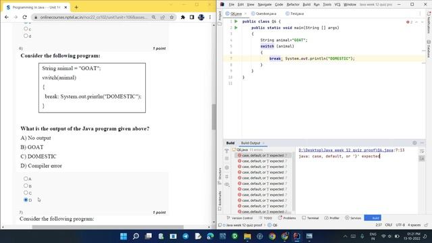The image size is (432, 243).
Task: Open file encoding UTF-8 selector
Action: coord(400,225)
